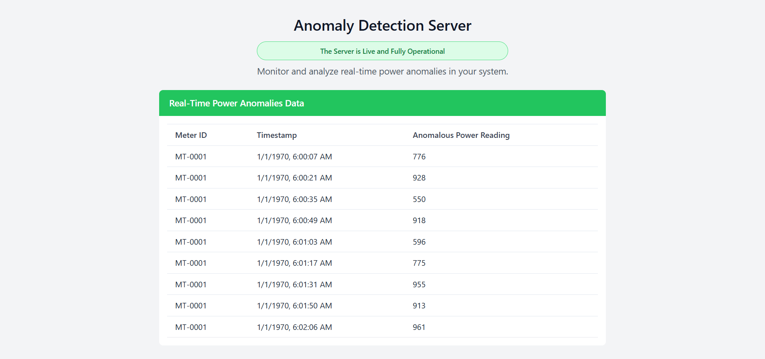The height and width of the screenshot is (359, 765).
Task: Select the reading value 961
Action: (419, 327)
